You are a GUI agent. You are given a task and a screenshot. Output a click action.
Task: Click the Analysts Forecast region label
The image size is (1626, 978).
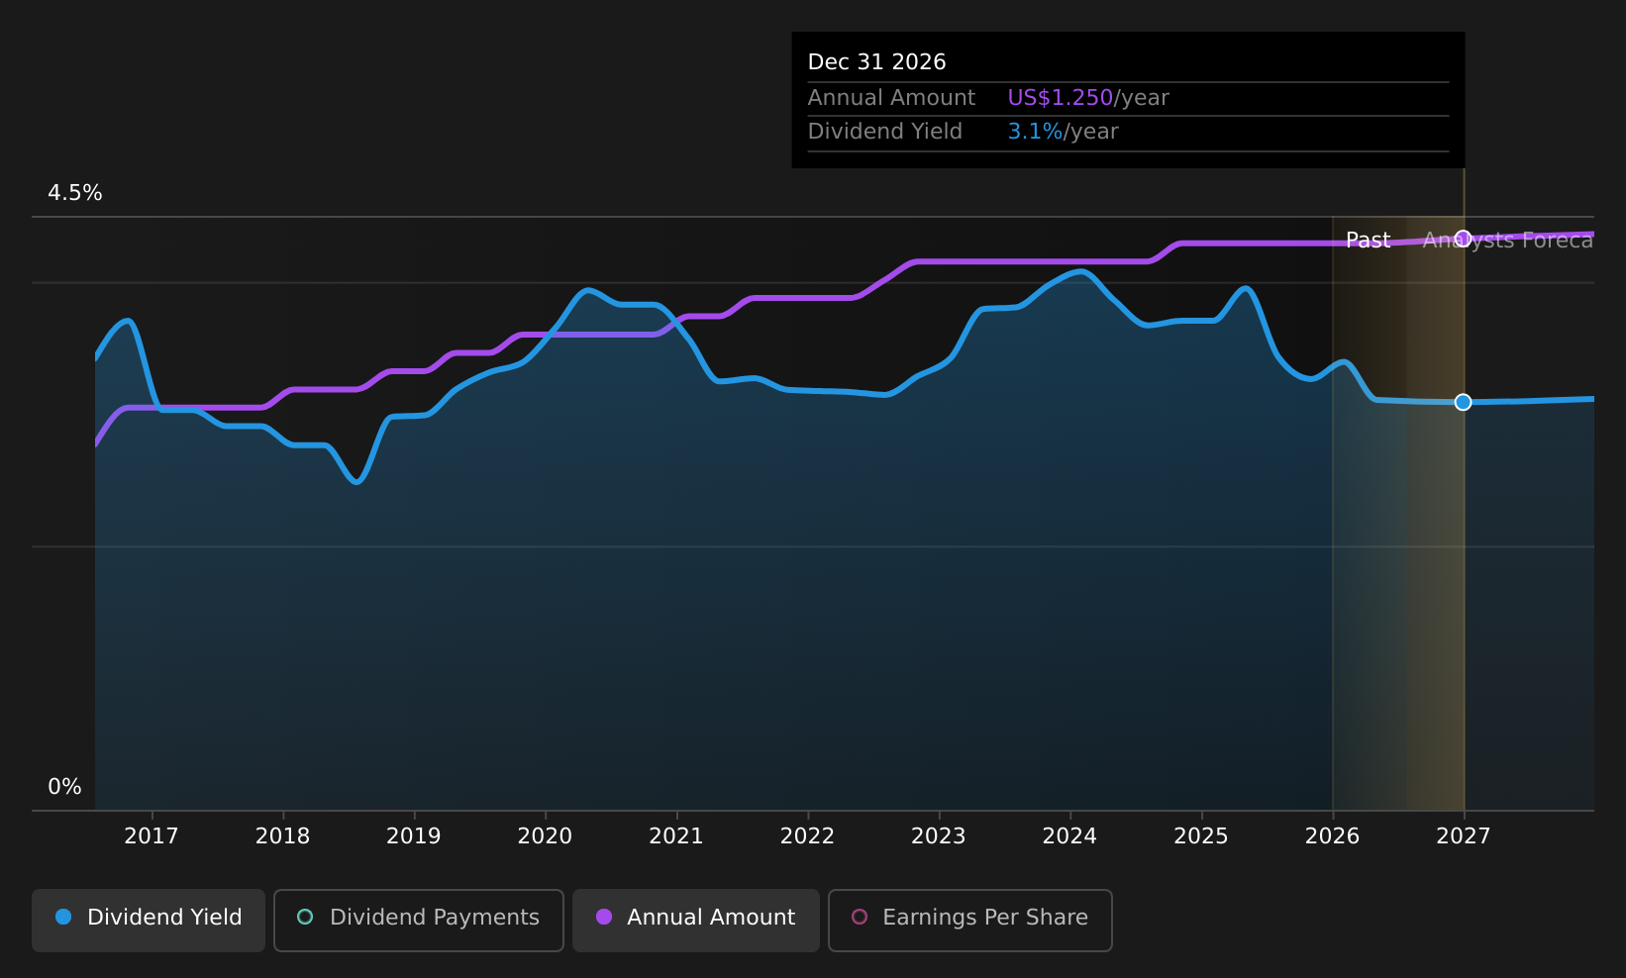coord(1508,241)
